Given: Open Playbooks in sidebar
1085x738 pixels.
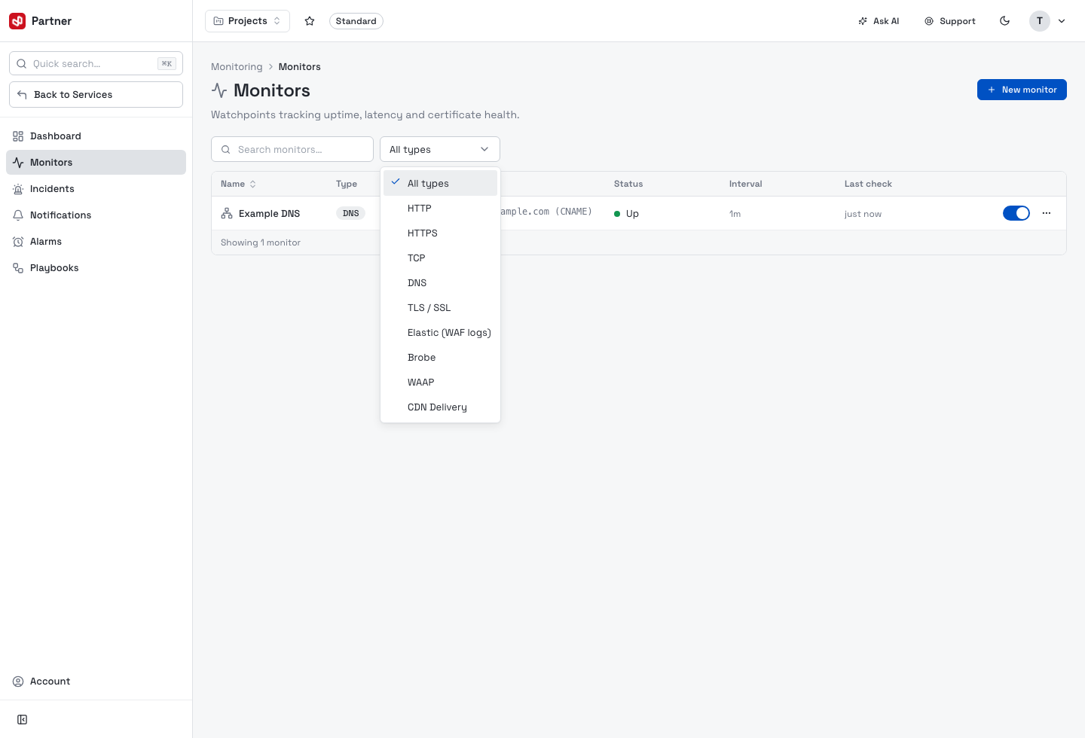Looking at the screenshot, I should (96, 268).
